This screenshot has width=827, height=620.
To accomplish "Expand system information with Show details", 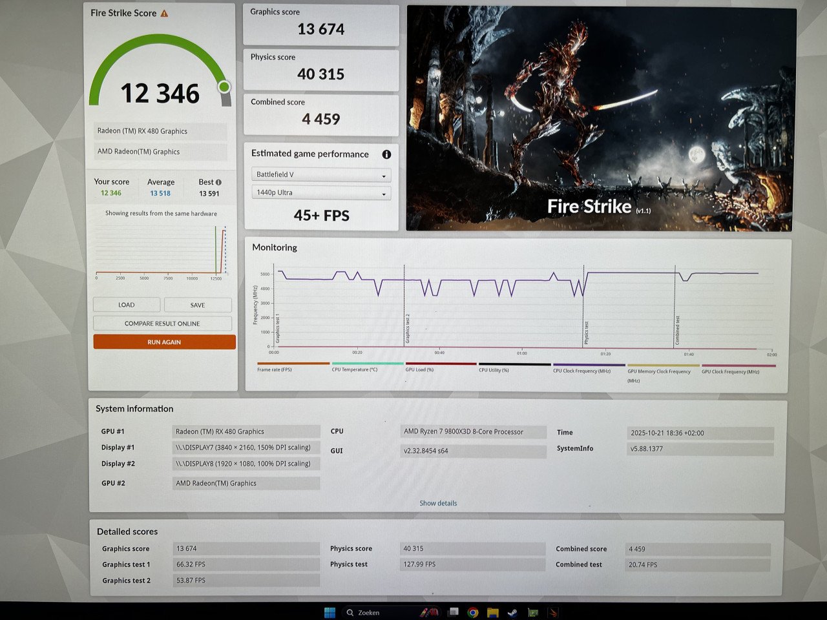I will point(438,503).
